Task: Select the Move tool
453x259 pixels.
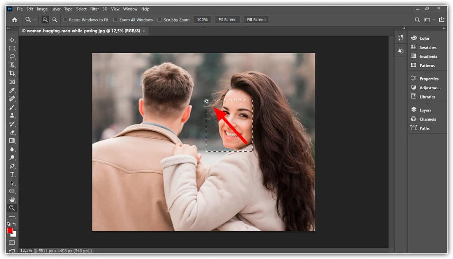Action: tap(12, 40)
